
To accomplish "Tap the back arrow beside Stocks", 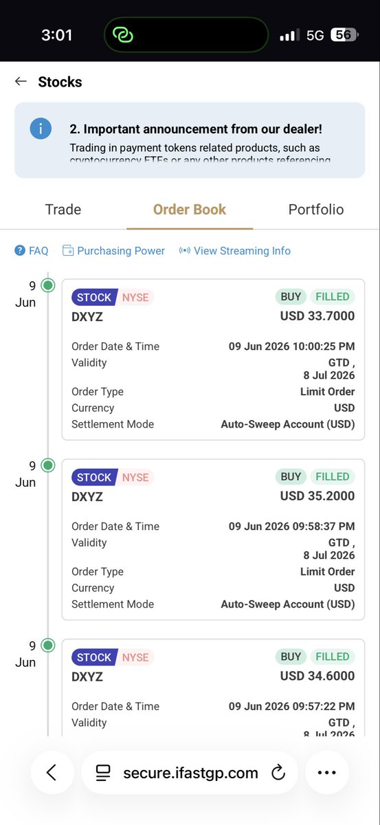I will 21,81.
